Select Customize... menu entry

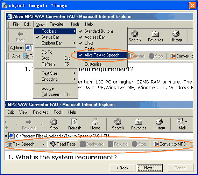point(102,64)
